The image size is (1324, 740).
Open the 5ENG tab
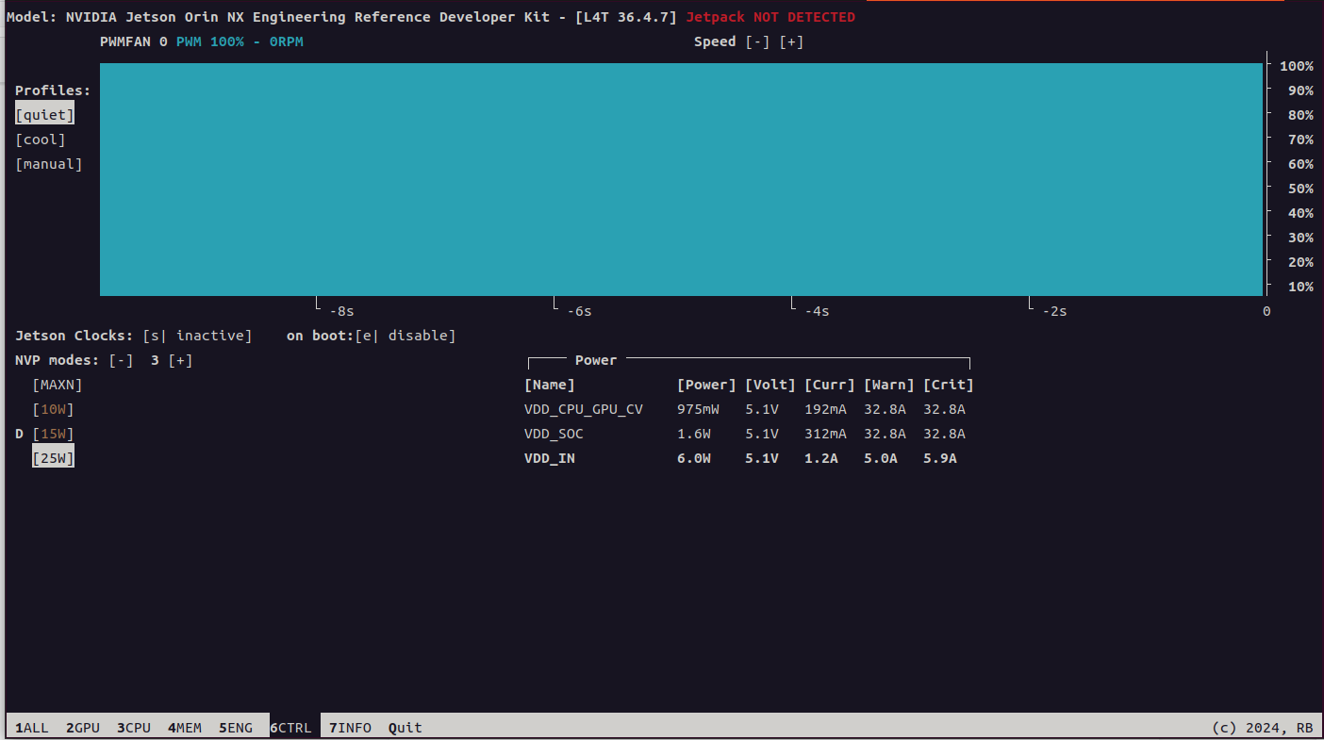[x=236, y=728]
